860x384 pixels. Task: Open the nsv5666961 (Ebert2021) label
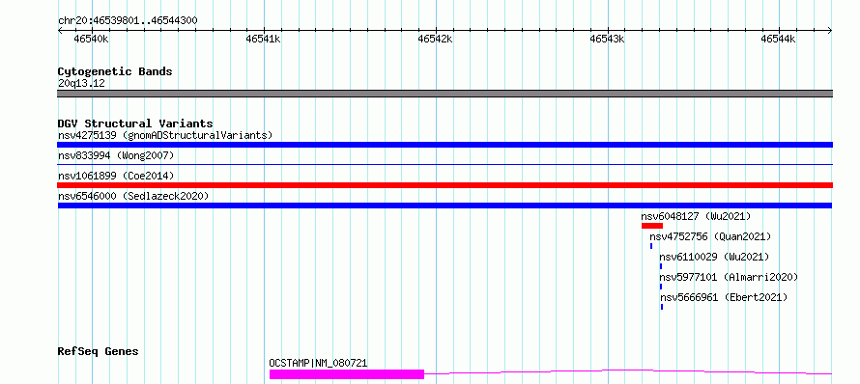point(724,297)
